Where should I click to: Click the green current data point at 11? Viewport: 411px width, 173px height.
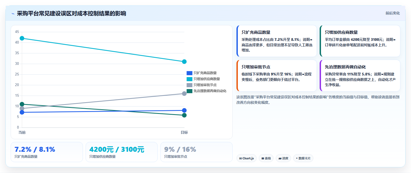(x=22, y=104)
